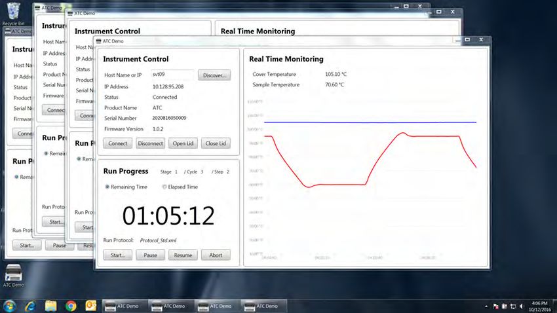
Task: Open the volume control in the tray
Action: pyautogui.click(x=522, y=306)
